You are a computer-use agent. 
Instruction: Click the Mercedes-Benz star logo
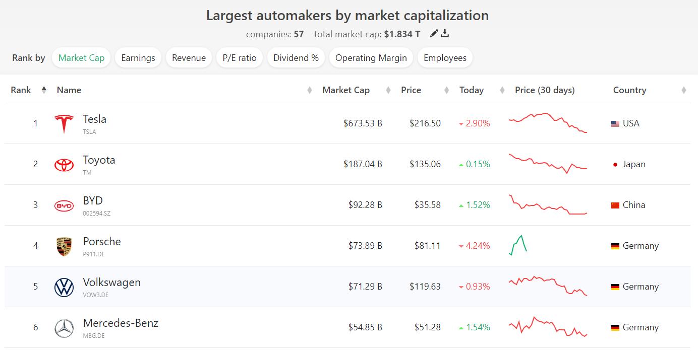64,328
